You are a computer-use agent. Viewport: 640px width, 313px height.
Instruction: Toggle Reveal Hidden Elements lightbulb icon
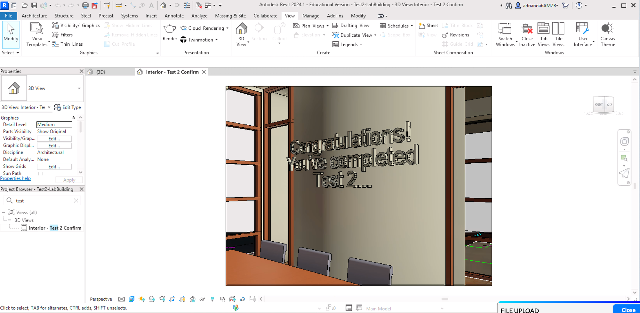(212, 299)
